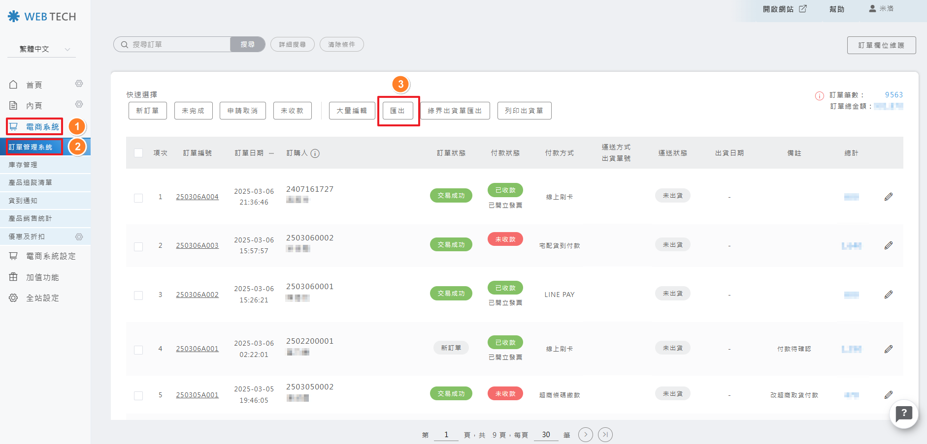The width and height of the screenshot is (927, 444).
Task: Click the info icon next to 訂購人
Action: [x=315, y=153]
